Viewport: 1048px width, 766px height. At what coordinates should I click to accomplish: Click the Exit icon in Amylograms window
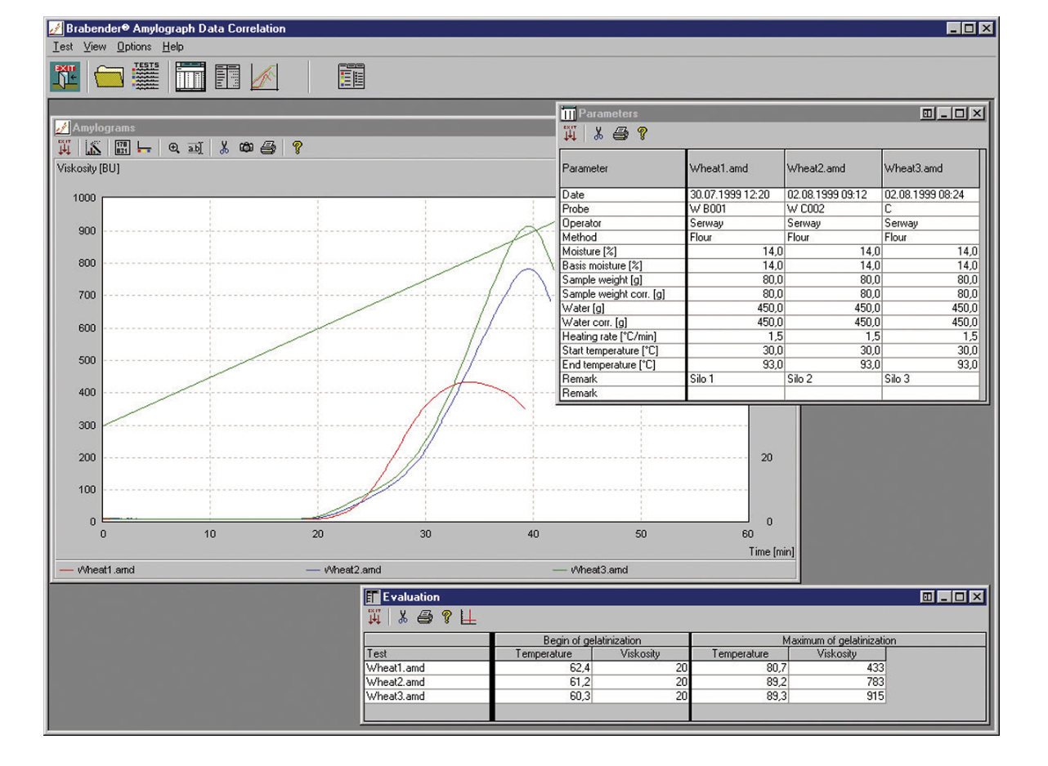(x=65, y=148)
